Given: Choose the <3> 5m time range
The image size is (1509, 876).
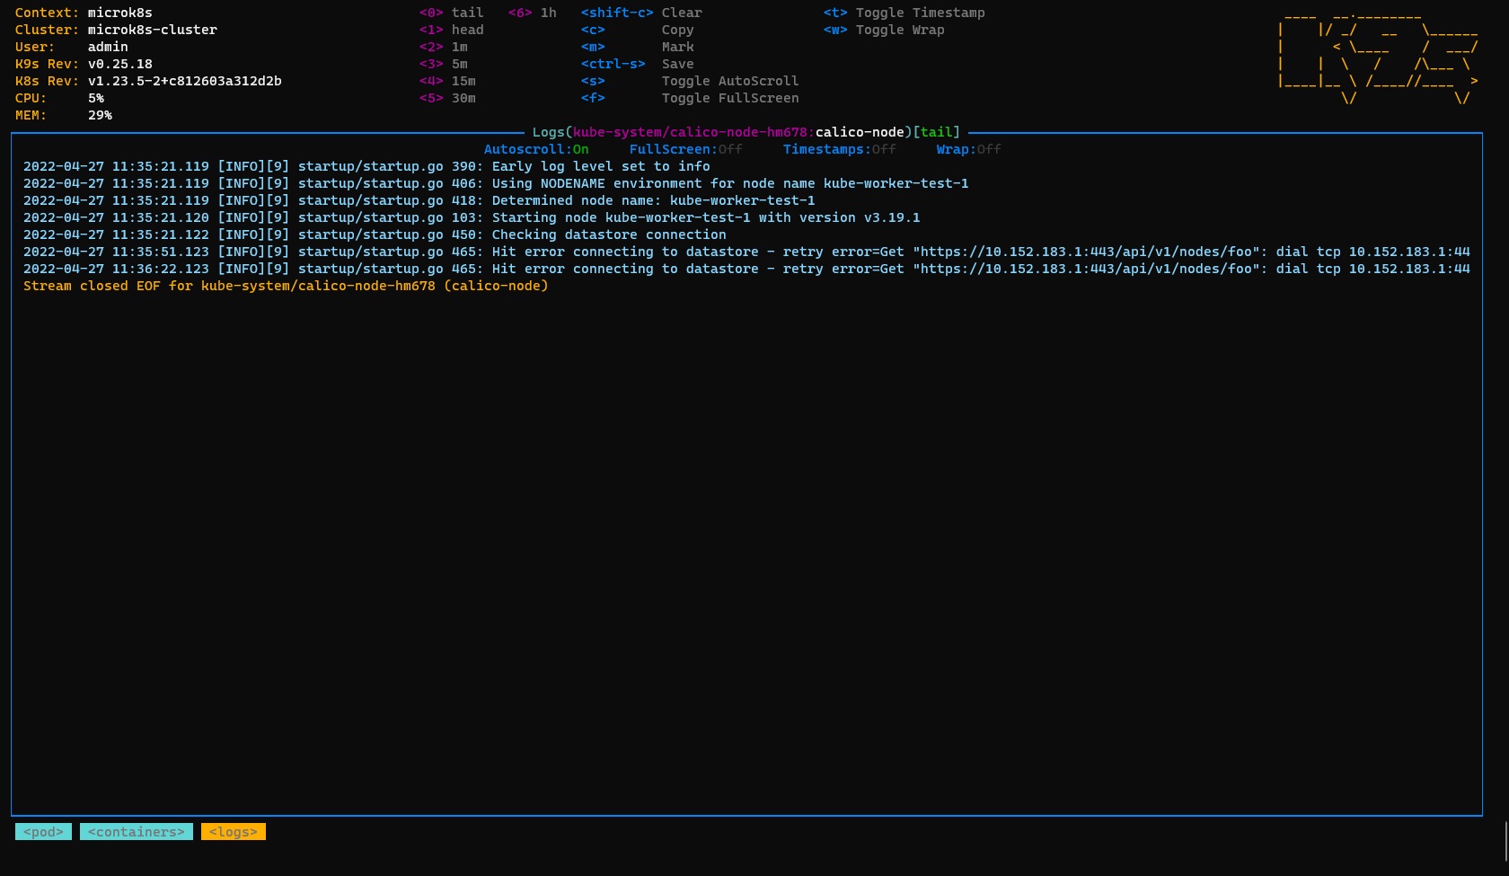Looking at the screenshot, I should click(x=444, y=64).
